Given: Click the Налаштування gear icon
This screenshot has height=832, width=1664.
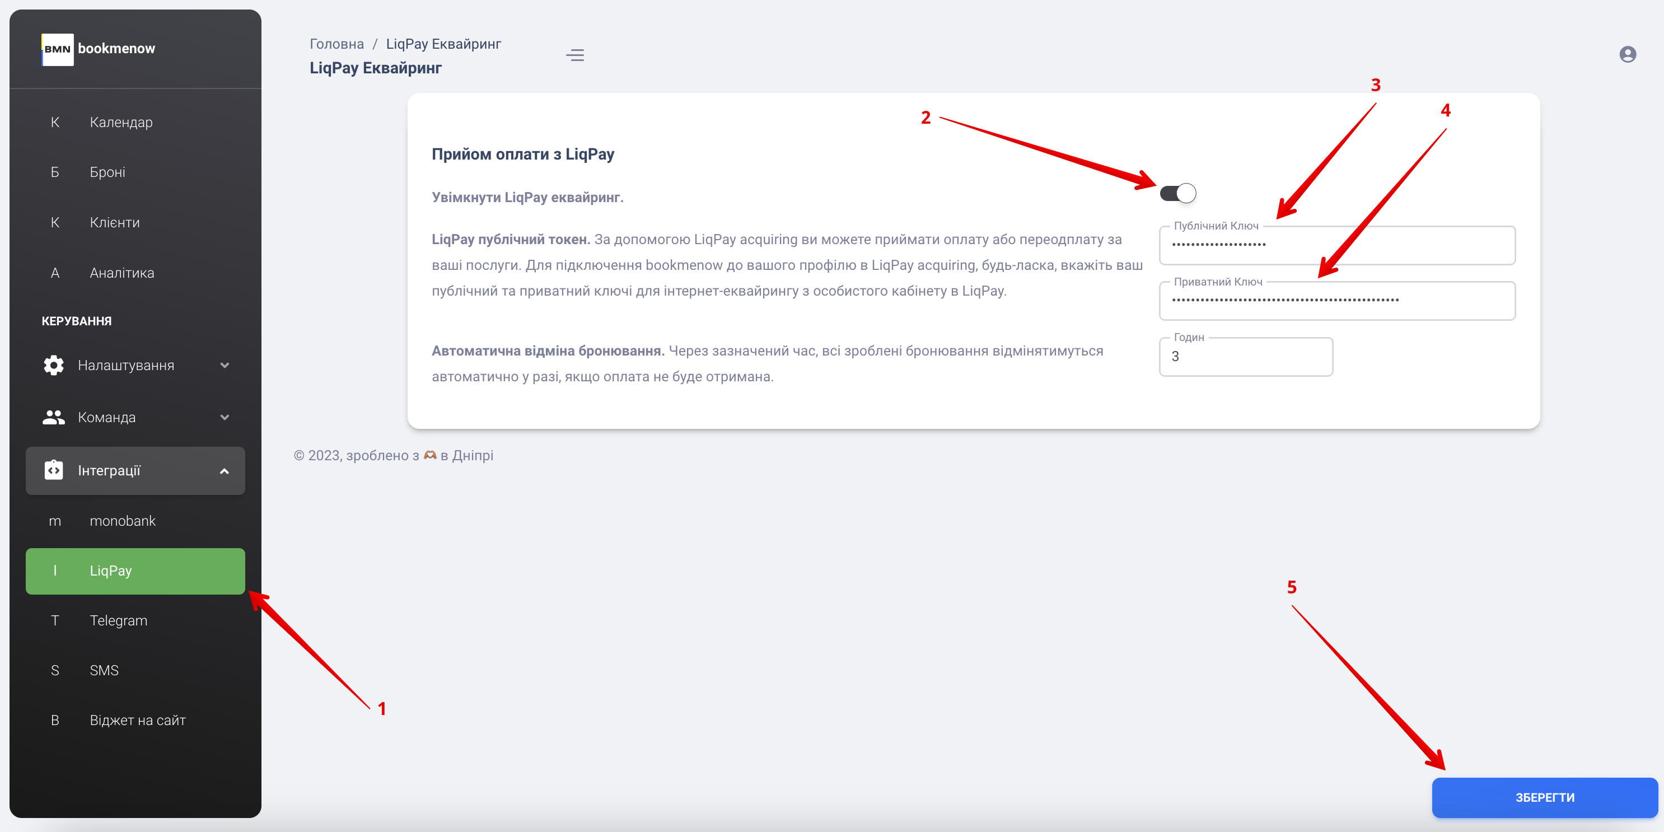Looking at the screenshot, I should (54, 365).
